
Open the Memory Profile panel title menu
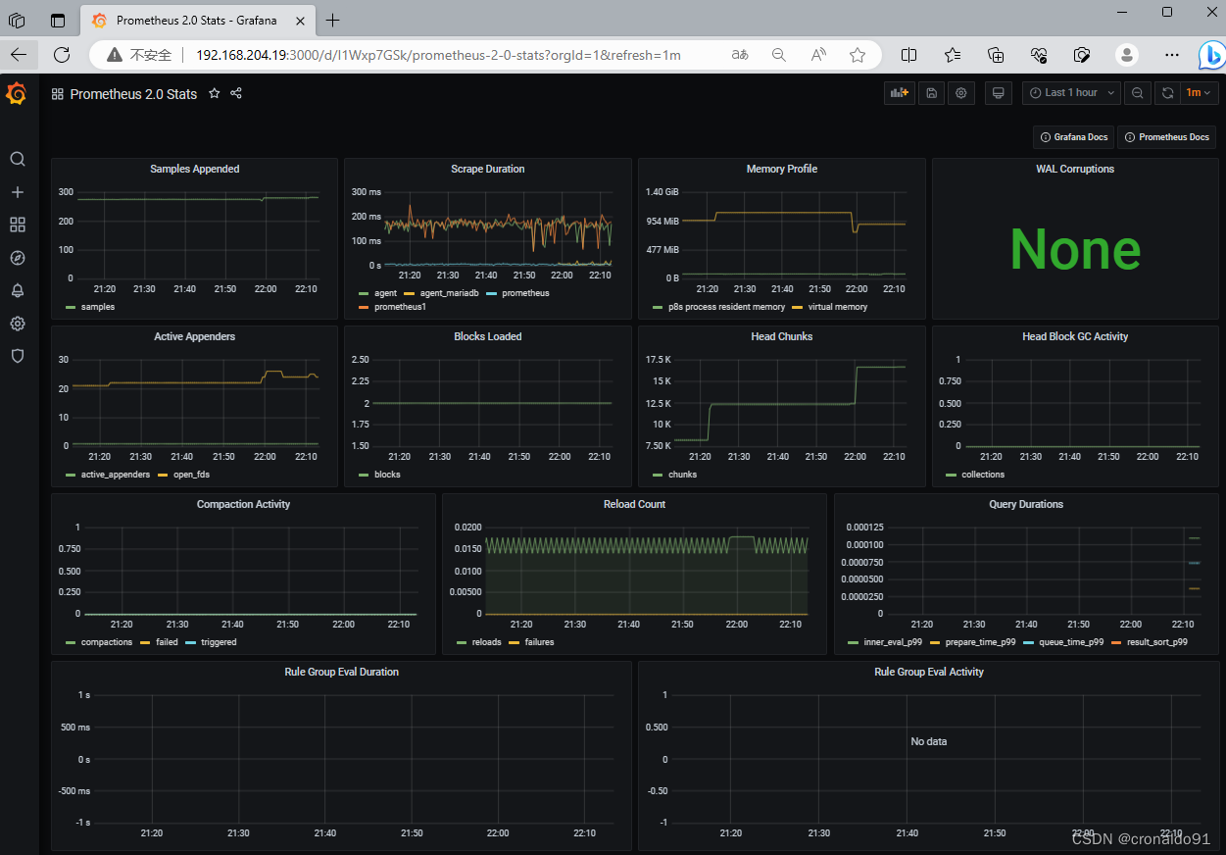click(x=781, y=169)
